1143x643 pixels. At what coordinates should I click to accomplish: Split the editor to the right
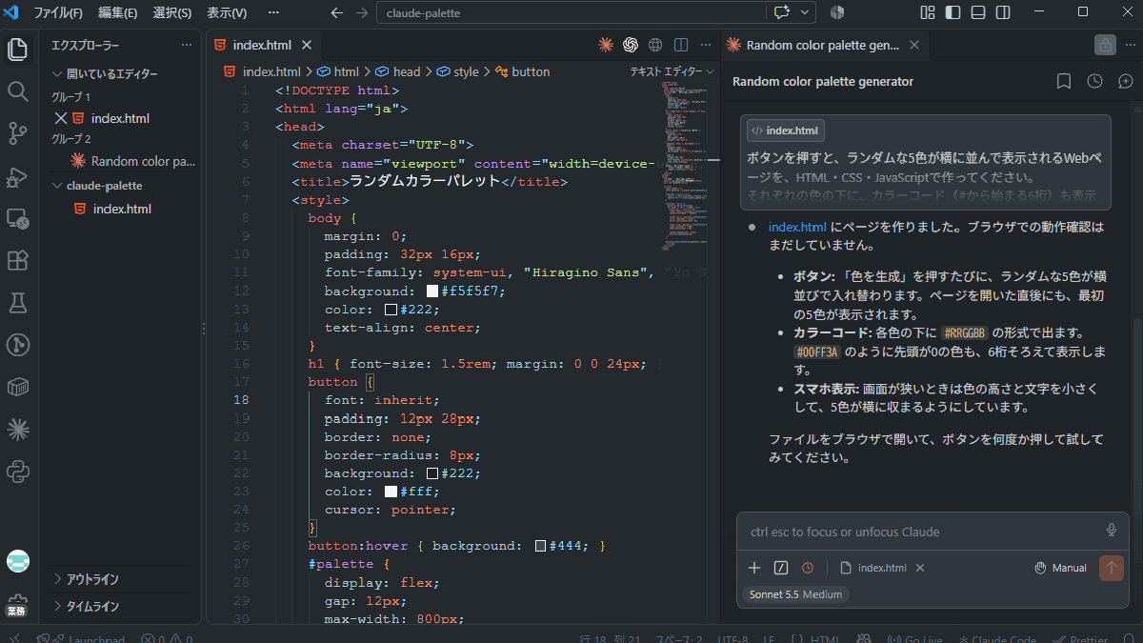pyautogui.click(x=681, y=45)
